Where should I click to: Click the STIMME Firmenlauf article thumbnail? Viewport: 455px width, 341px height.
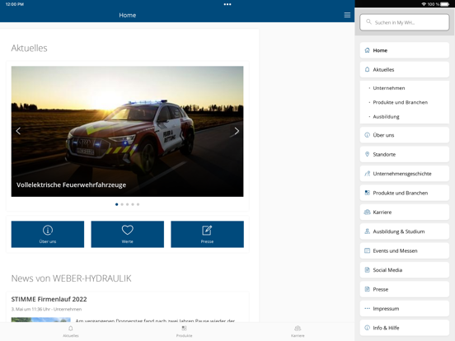(41, 320)
